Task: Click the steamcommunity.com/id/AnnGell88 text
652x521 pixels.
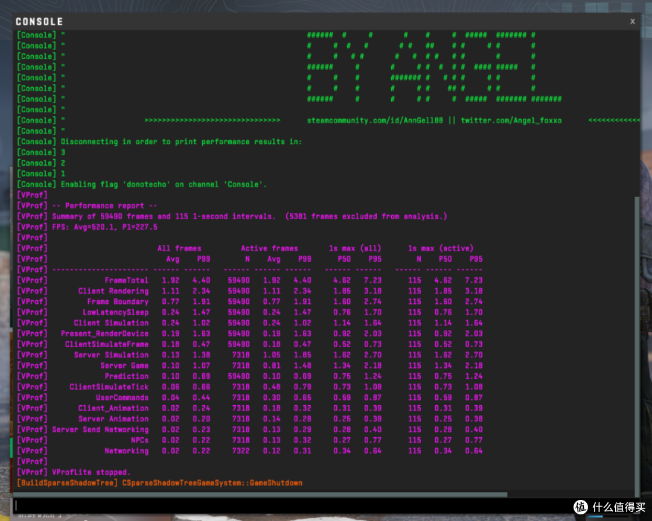Action: 375,121
